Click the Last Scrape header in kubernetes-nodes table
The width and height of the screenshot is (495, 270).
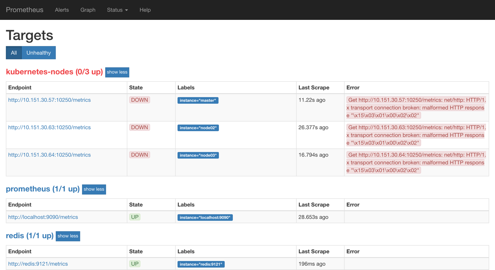(314, 87)
